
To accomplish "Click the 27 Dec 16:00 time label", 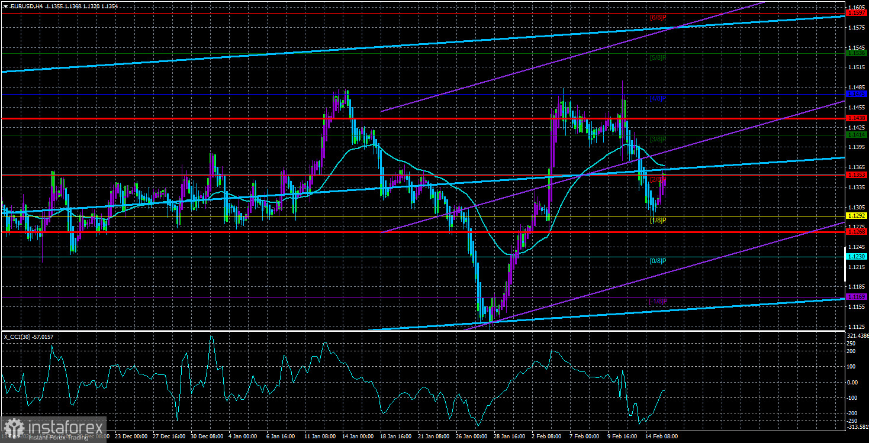I will 168,436.
